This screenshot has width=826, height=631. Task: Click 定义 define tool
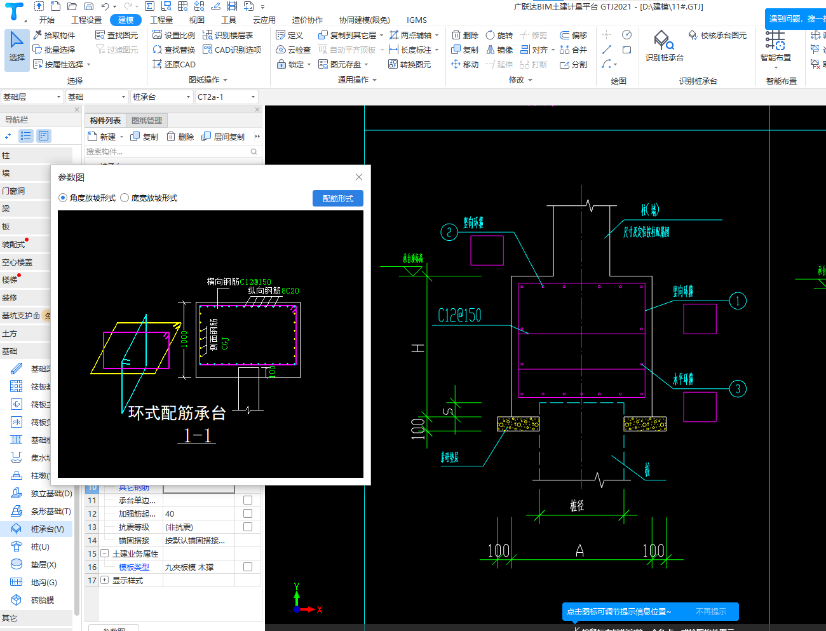point(290,35)
